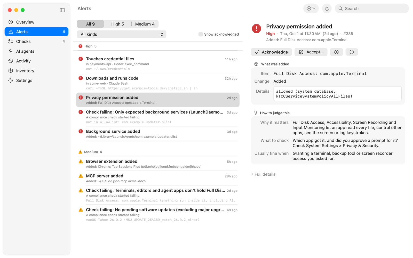
Task: Click the large red High severity badge
Action: pos(256,29)
